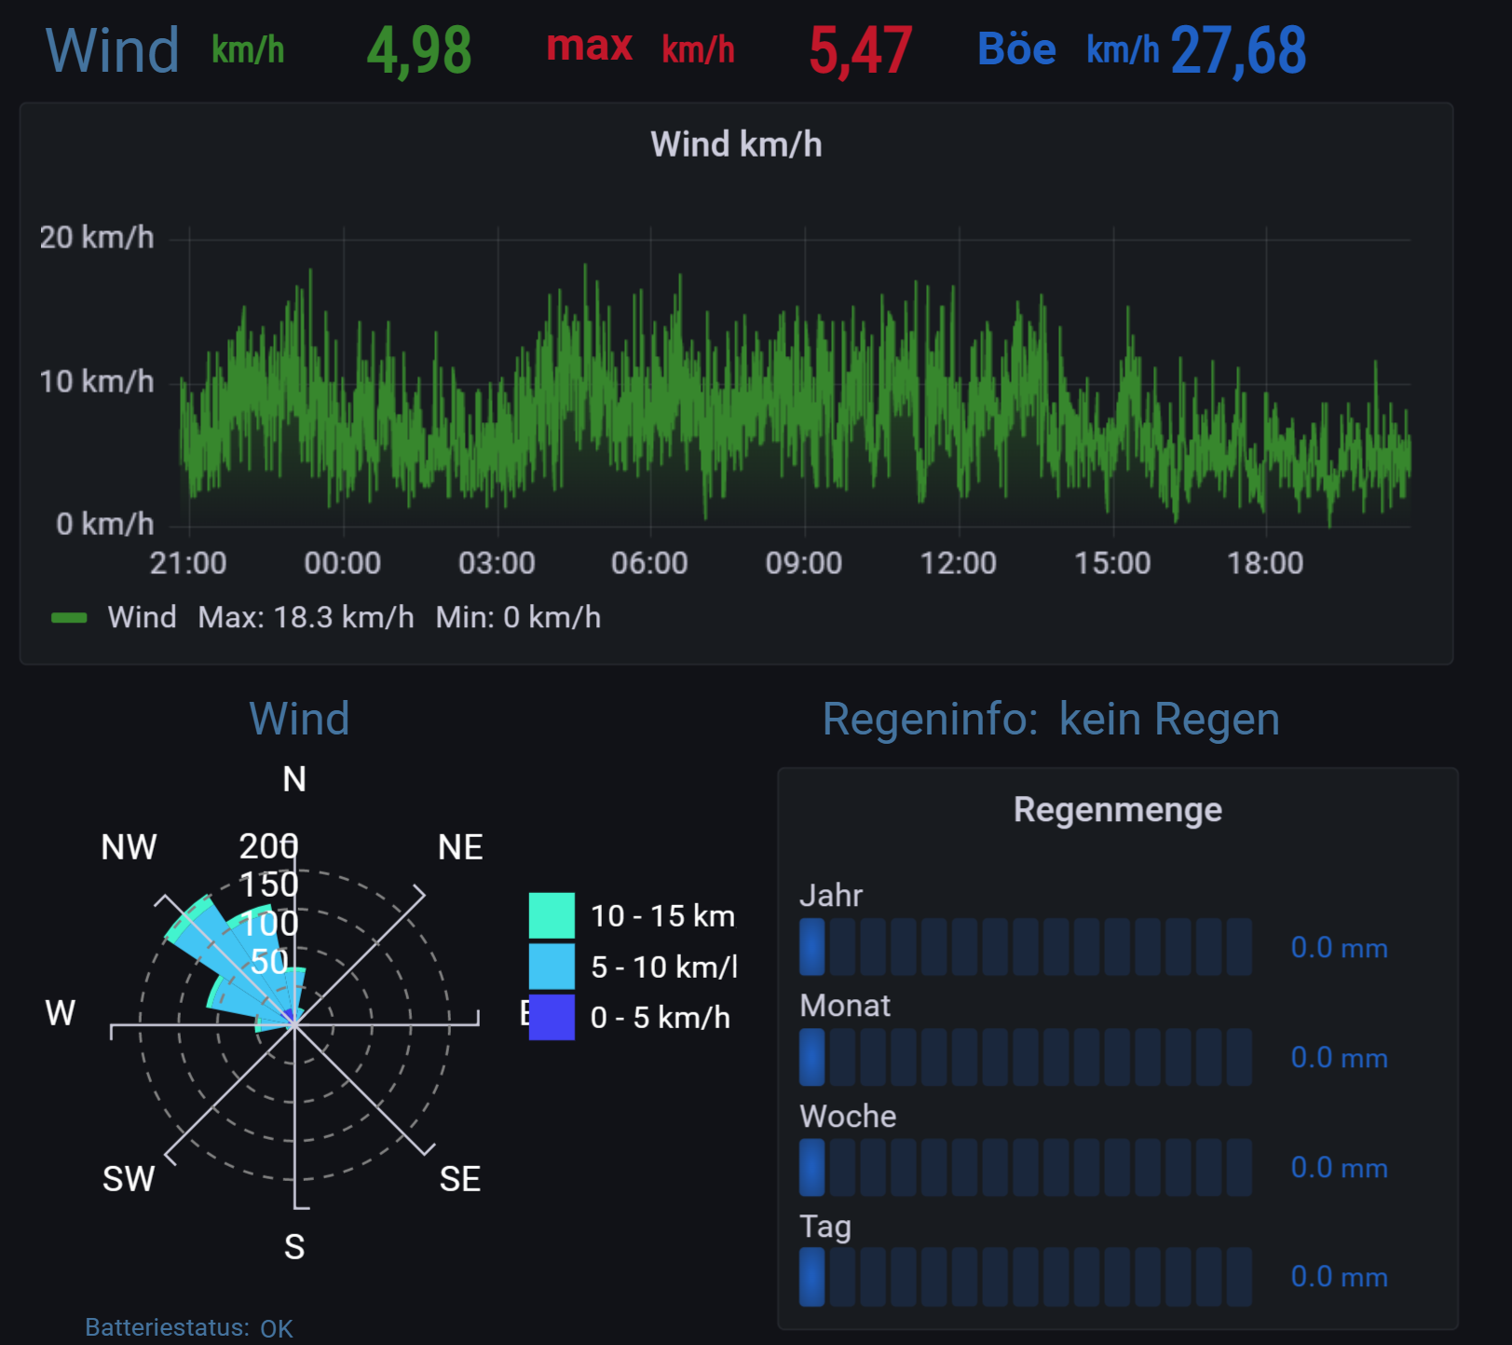The image size is (1512, 1345).
Task: Click the 0 - 5 km/h dark blue legend swatch
Action: click(x=552, y=1017)
